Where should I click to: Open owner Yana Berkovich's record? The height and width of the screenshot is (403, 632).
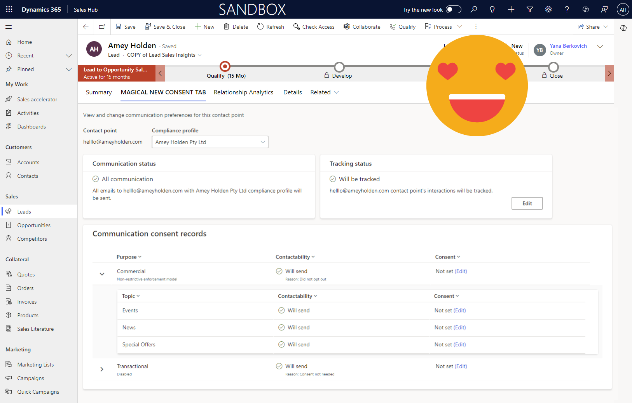coord(568,46)
